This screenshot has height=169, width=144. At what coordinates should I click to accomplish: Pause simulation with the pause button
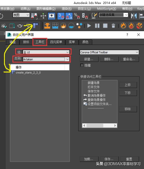click(97, 26)
